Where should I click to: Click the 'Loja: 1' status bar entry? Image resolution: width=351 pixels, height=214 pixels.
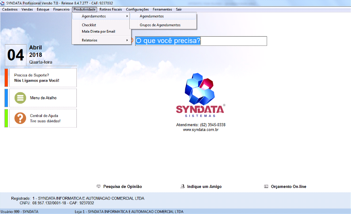click(129, 211)
